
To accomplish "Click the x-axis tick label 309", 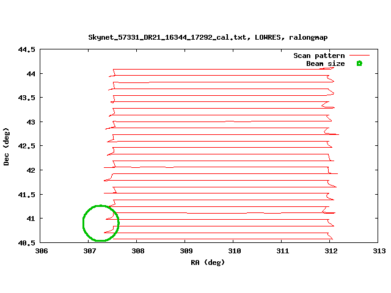I will 186,251.
